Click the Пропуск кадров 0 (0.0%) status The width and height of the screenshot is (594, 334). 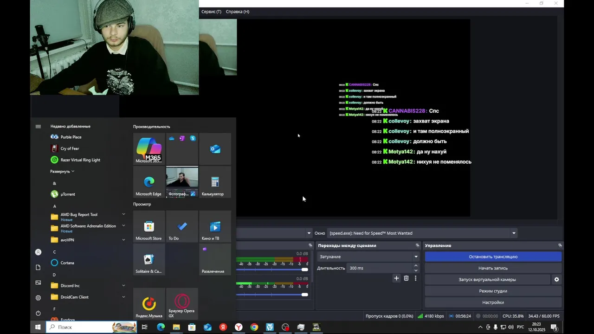[389, 316]
